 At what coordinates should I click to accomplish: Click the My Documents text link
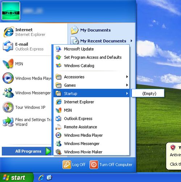tap(95, 30)
